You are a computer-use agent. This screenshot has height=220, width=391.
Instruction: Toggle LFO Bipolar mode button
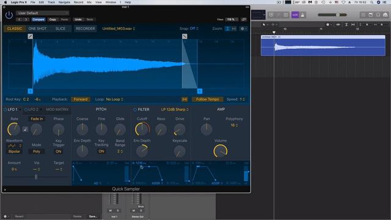pyautogui.click(x=14, y=152)
